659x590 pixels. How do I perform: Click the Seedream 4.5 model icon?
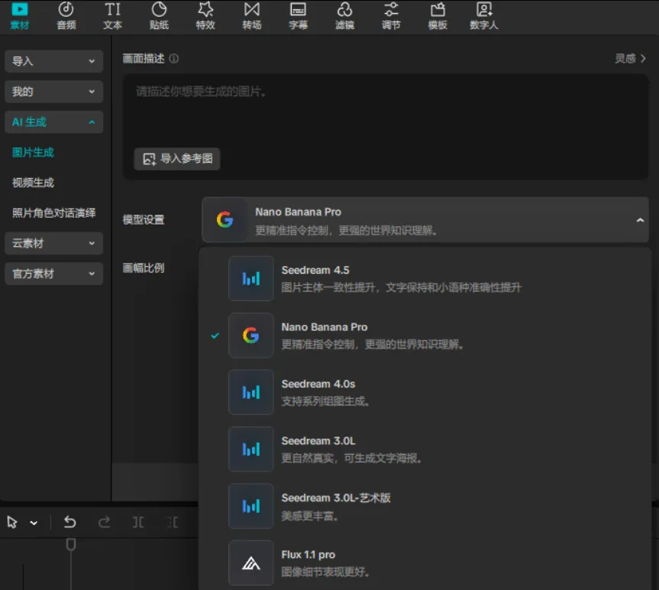(x=251, y=278)
